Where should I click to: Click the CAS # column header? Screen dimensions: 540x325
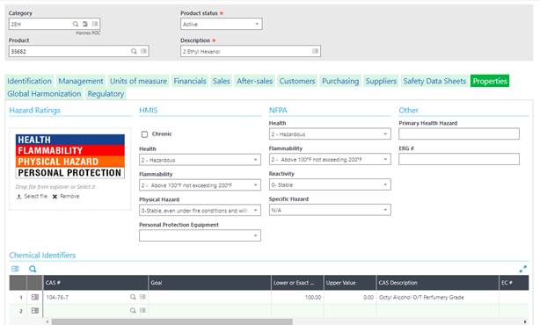[96, 283]
